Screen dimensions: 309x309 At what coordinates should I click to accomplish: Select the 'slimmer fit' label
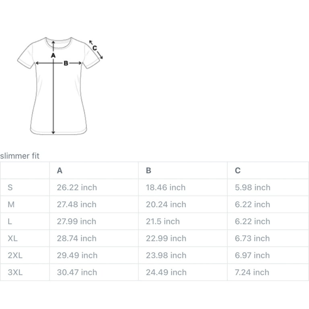[20, 156]
